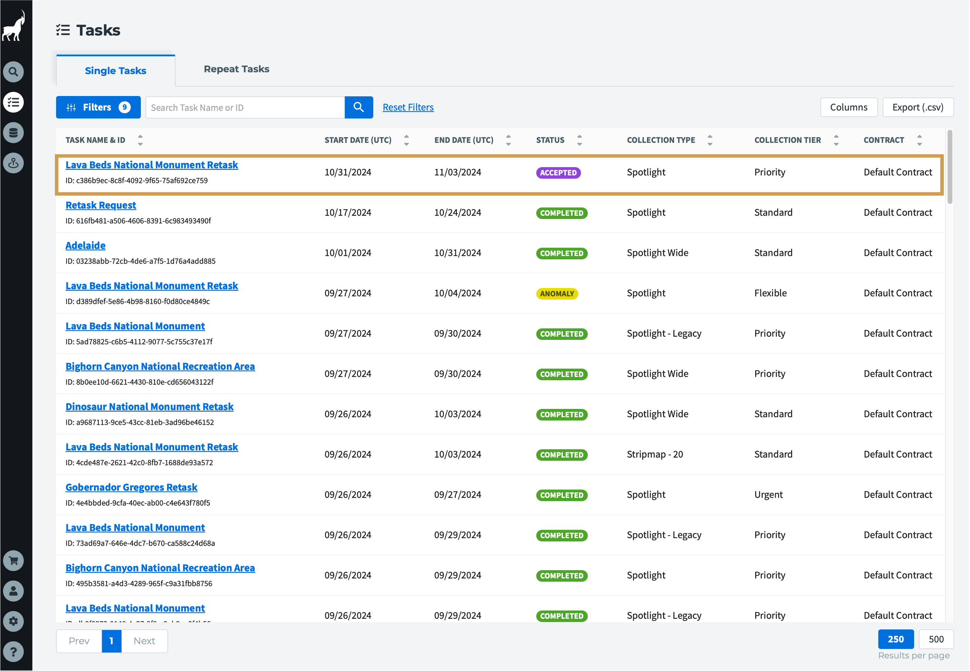Open the user profile icon in the sidebar

13,591
